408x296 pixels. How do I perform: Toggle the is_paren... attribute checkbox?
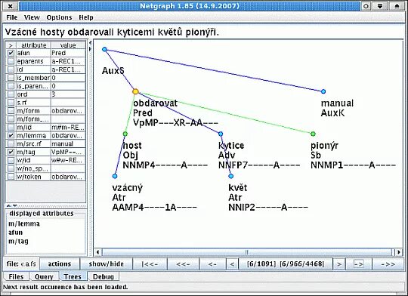point(11,86)
